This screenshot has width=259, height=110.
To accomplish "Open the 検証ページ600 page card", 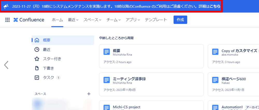I will pyautogui.click(x=233, y=84).
